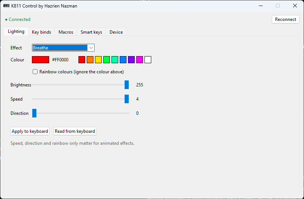Click the Connected status text
The image size is (304, 199).
pos(20,19)
